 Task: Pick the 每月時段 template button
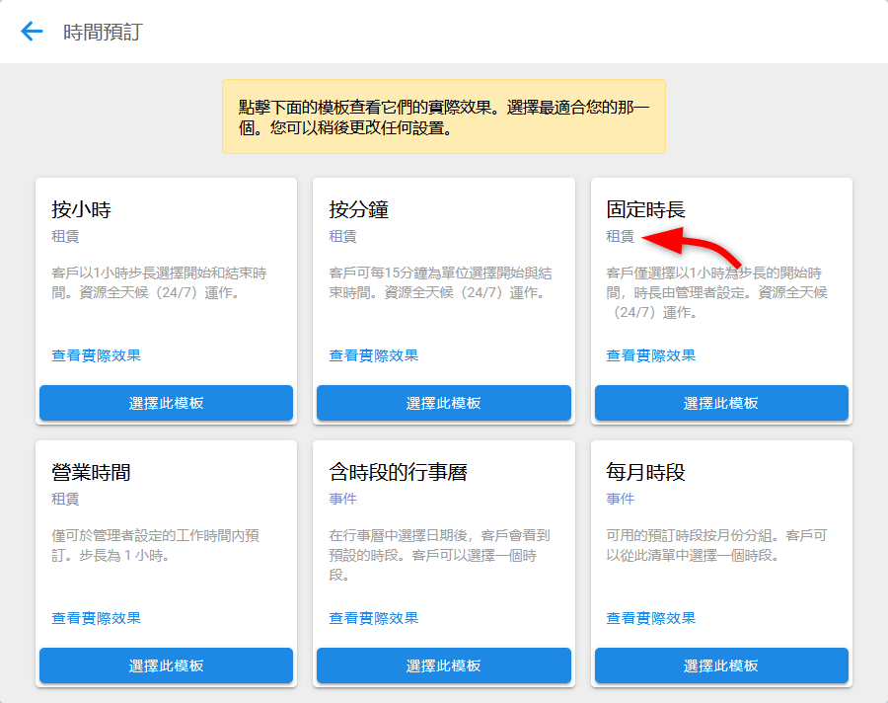[721, 665]
